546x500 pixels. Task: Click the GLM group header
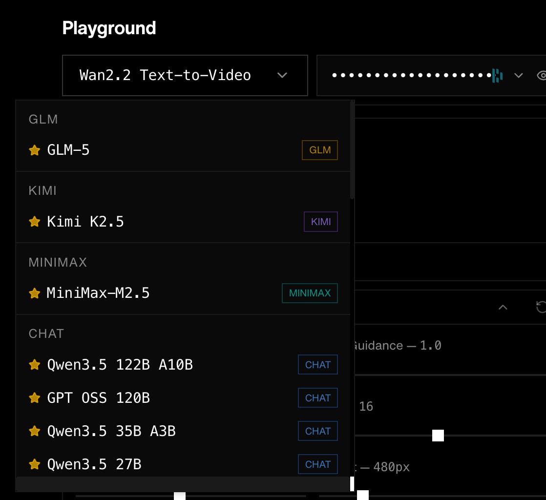point(43,120)
